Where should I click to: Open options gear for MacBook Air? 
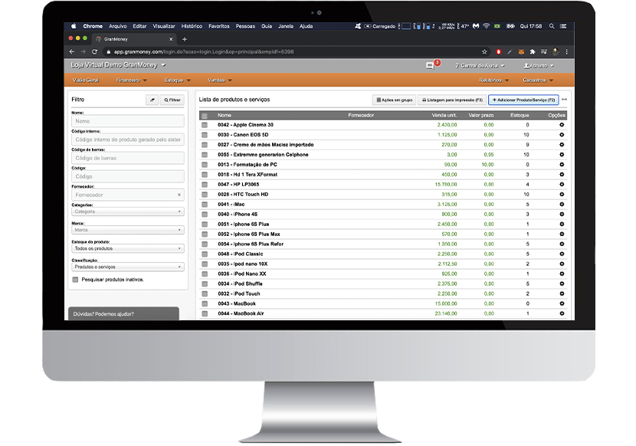coord(562,313)
